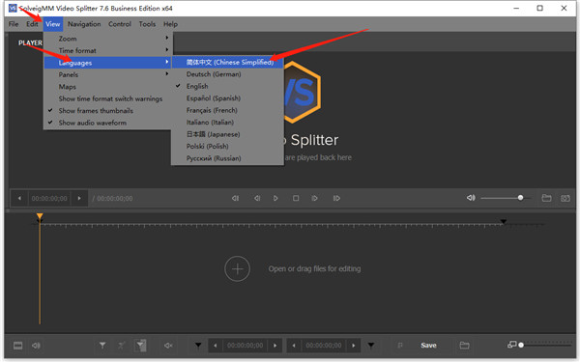
Task: Click the Save button
Action: click(428, 346)
